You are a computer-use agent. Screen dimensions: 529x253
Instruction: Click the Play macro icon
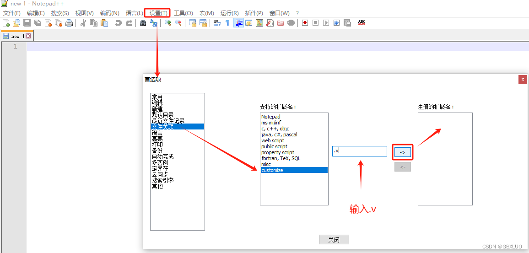point(326,23)
